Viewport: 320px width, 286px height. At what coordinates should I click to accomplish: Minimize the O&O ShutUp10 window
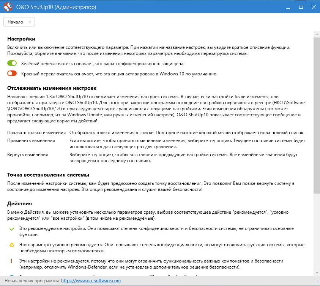point(288,7)
